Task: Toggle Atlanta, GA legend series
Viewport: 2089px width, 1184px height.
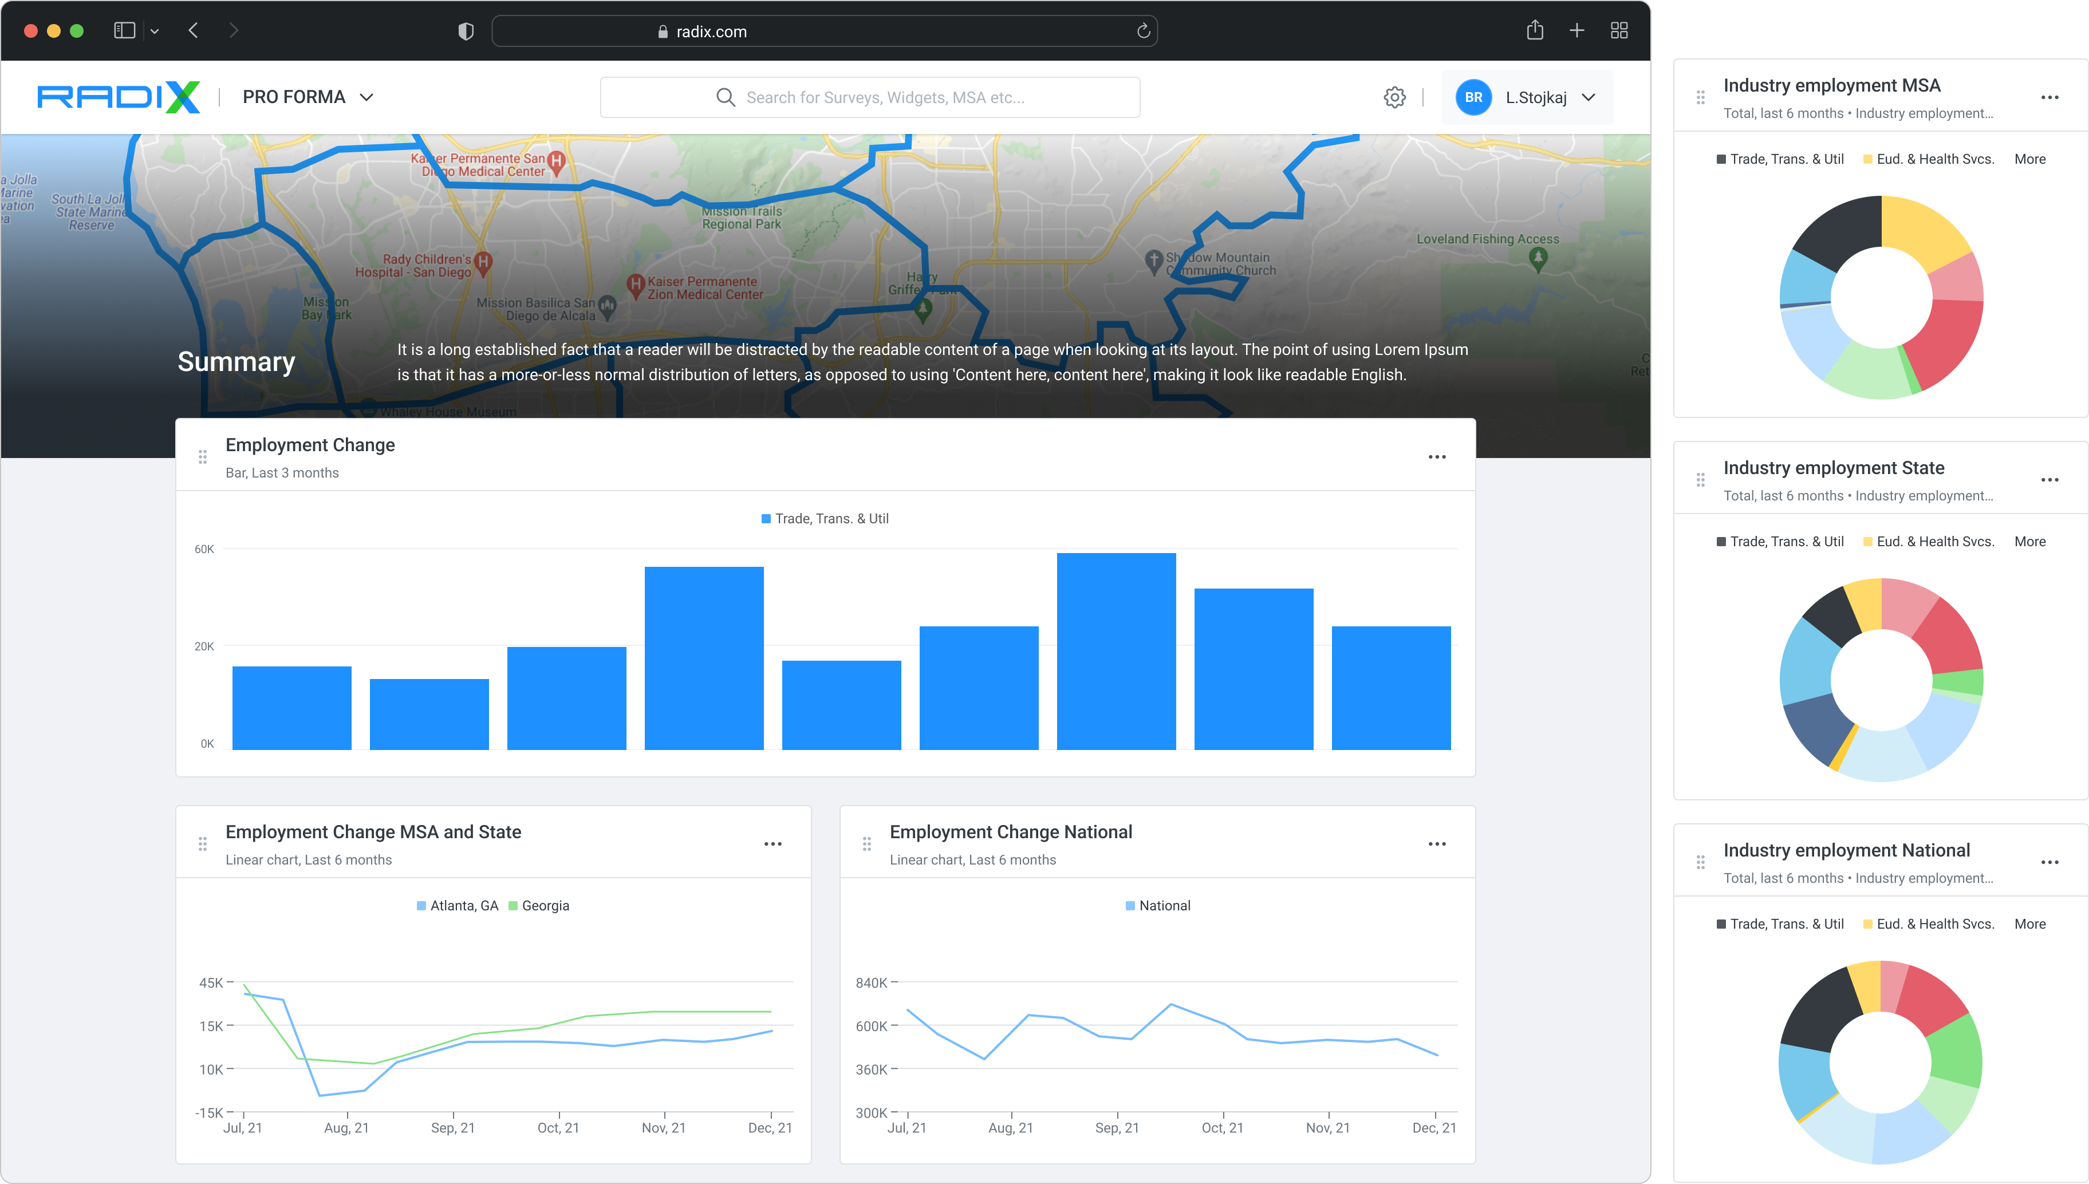Action: click(457, 906)
